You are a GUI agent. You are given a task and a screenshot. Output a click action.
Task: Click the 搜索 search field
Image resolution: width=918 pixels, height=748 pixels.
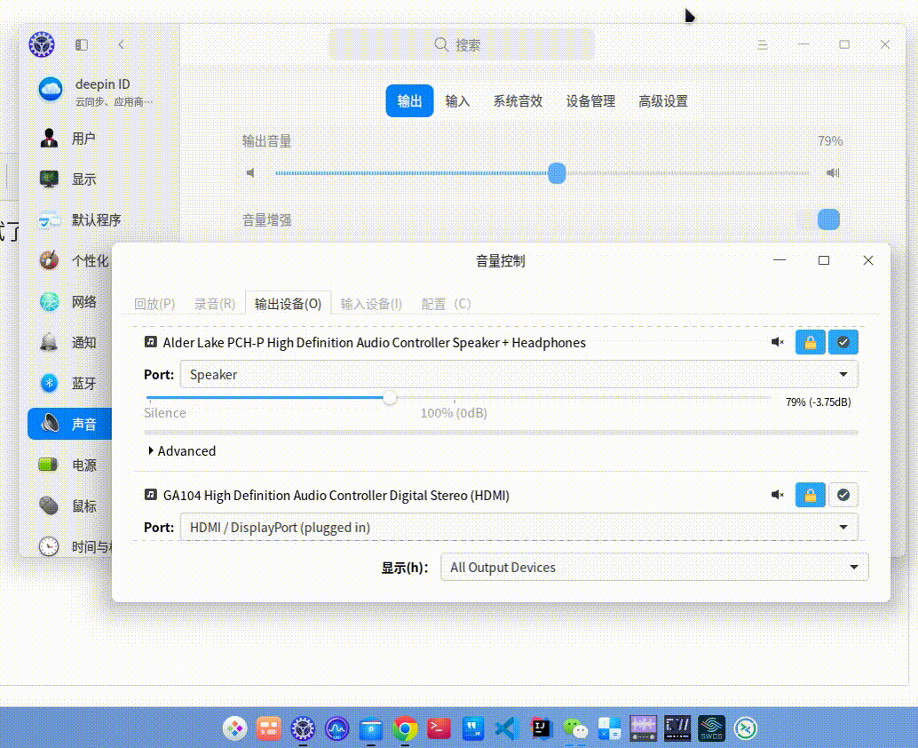pos(462,44)
